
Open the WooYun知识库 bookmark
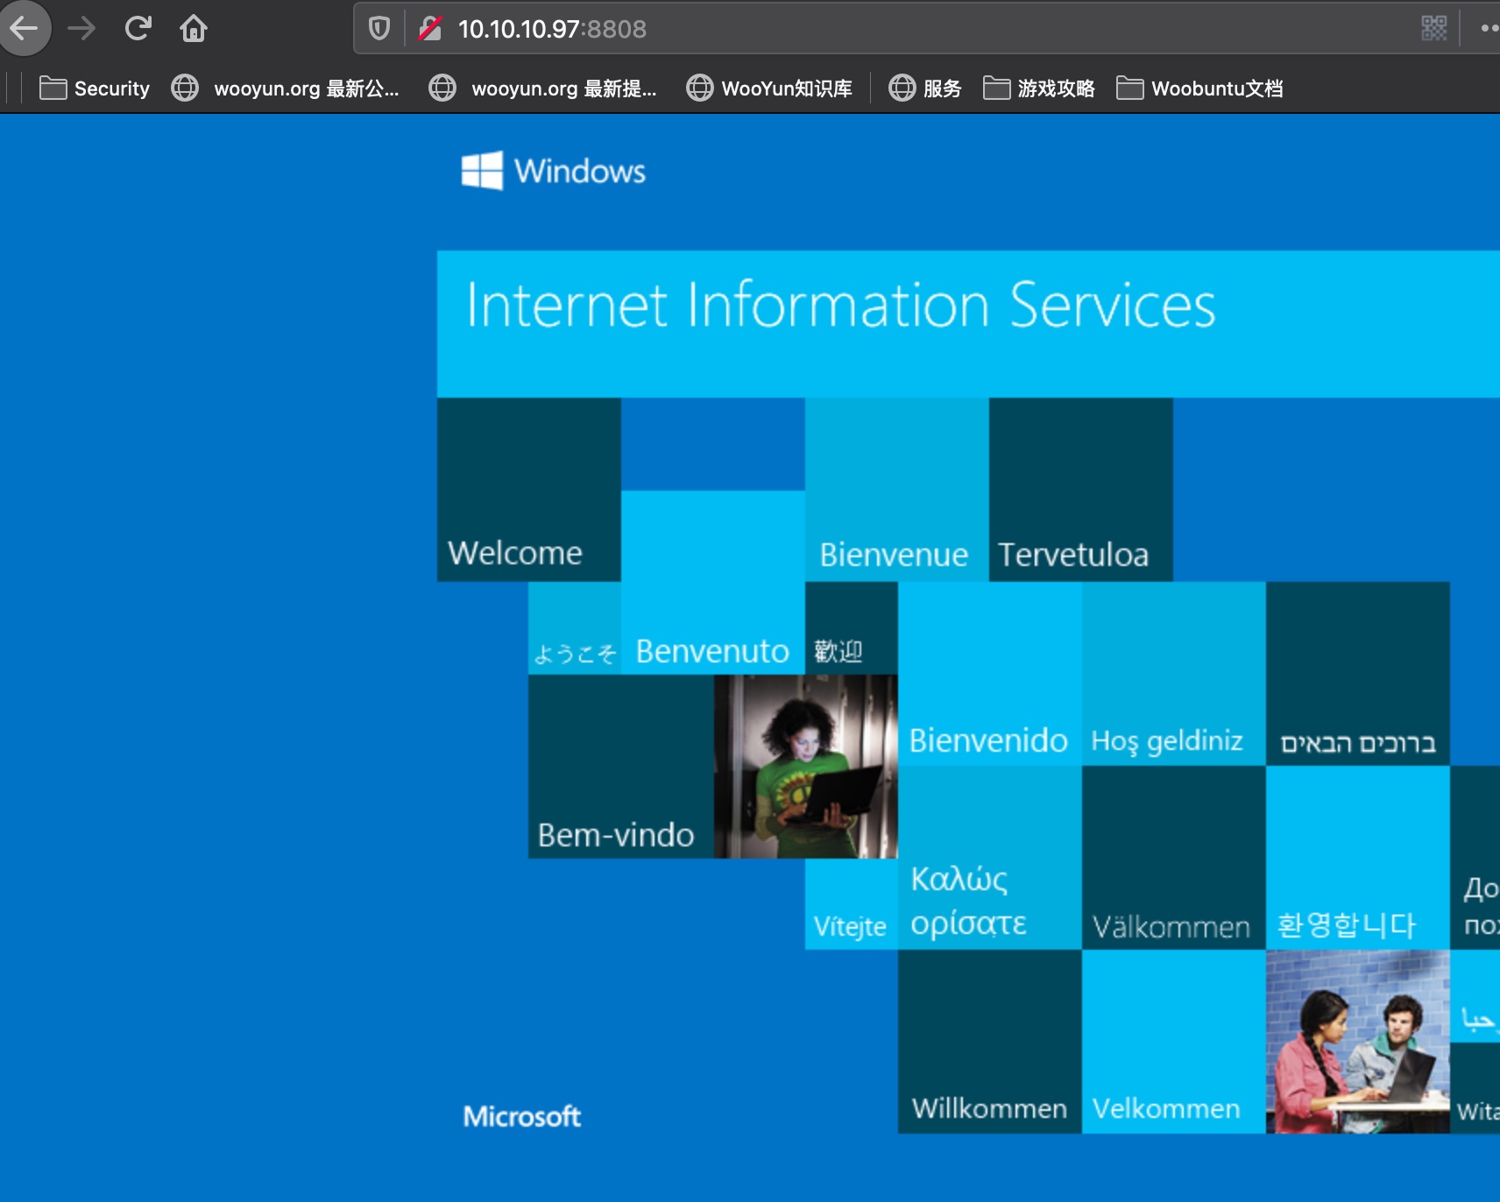(769, 88)
